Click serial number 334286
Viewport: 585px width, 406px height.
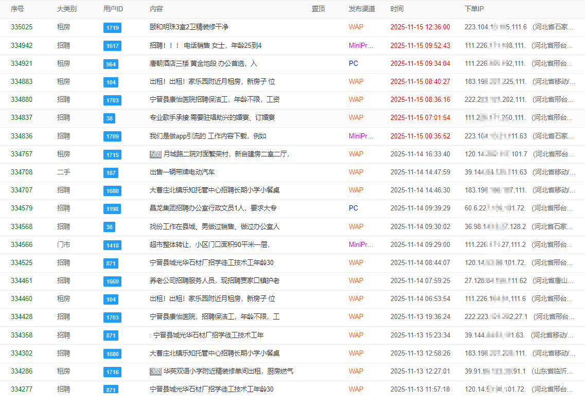point(22,371)
